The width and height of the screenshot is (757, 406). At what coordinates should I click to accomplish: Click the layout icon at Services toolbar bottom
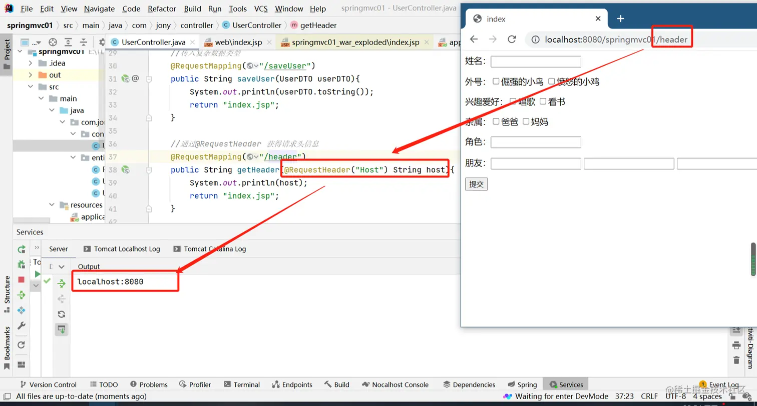click(x=21, y=364)
